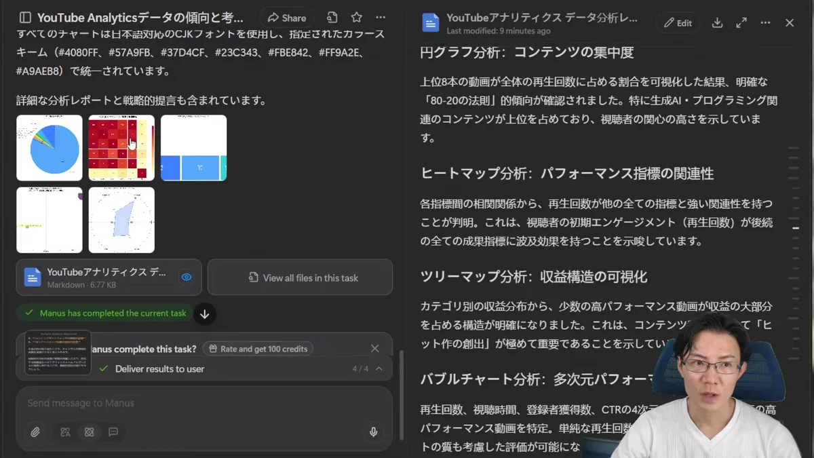This screenshot has height=458, width=814.
Task: Click the document preview thumbnail near task steps
Action: click(x=58, y=353)
